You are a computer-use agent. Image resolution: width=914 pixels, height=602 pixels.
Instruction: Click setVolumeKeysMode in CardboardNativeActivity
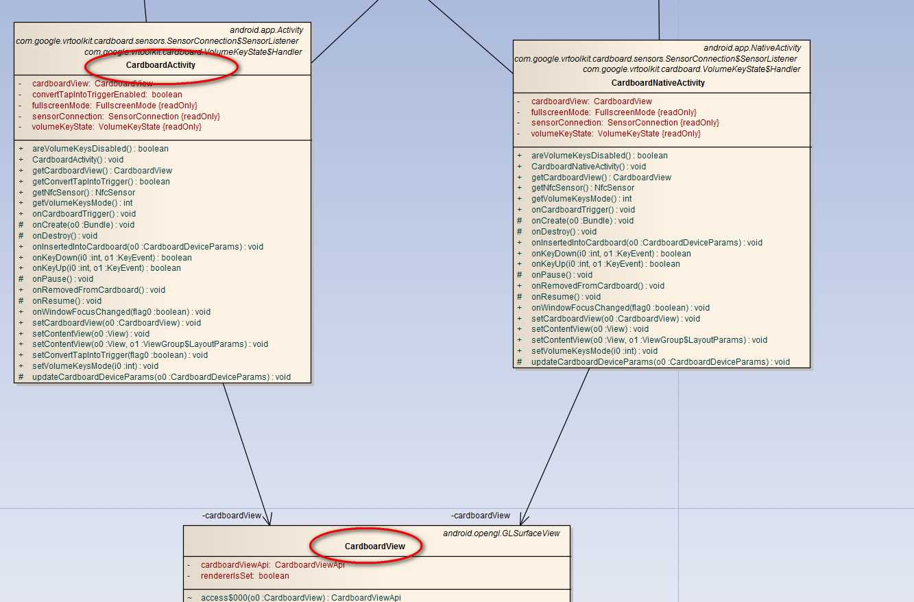[594, 351]
